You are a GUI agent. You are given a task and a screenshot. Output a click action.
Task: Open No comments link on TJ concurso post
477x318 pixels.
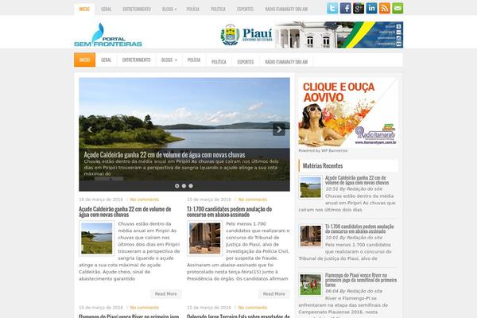click(x=253, y=200)
